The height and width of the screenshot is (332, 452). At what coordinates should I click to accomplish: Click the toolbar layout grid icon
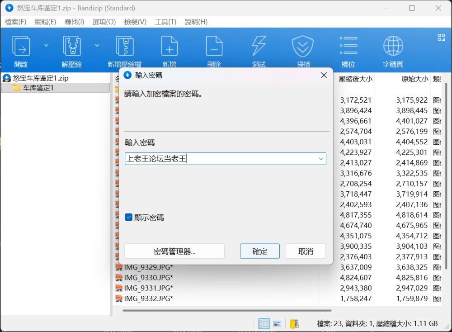(441, 38)
